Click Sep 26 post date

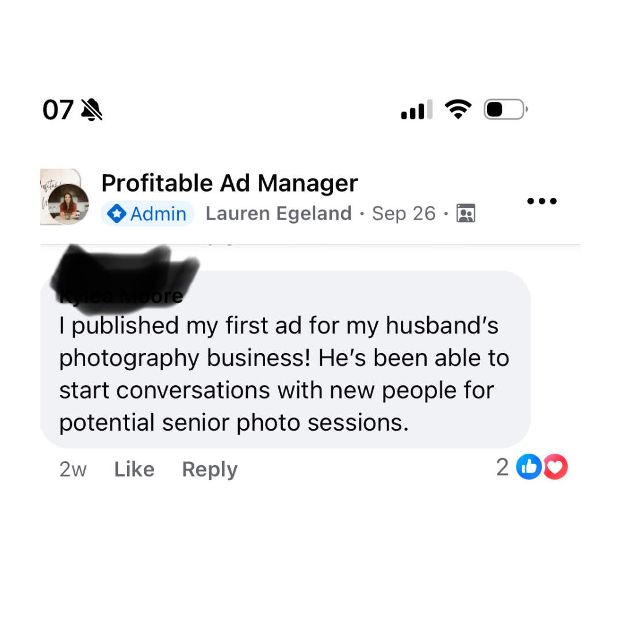click(404, 213)
